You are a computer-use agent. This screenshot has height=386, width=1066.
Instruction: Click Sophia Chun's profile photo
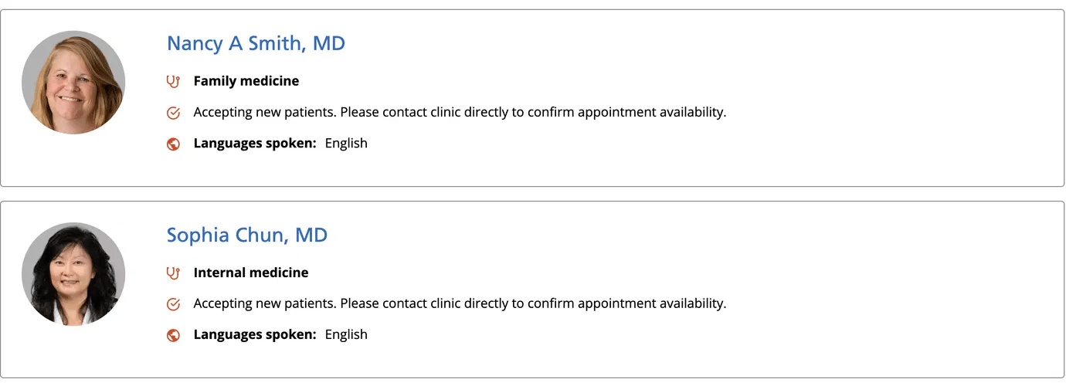(73, 274)
